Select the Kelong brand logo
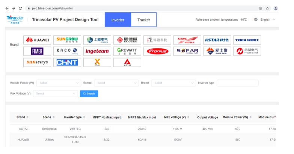The height and width of the screenshot is (154, 294). (x=187, y=40)
